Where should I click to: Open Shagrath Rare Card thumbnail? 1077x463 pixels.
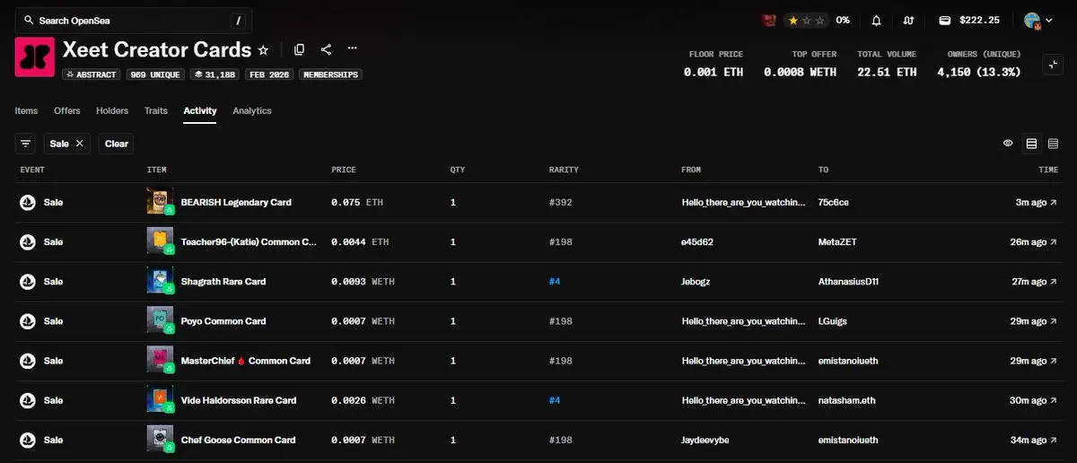[160, 281]
